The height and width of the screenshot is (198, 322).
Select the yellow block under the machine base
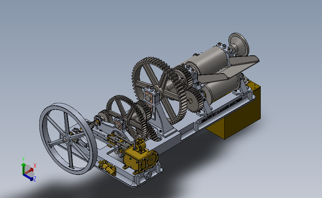[236, 115]
